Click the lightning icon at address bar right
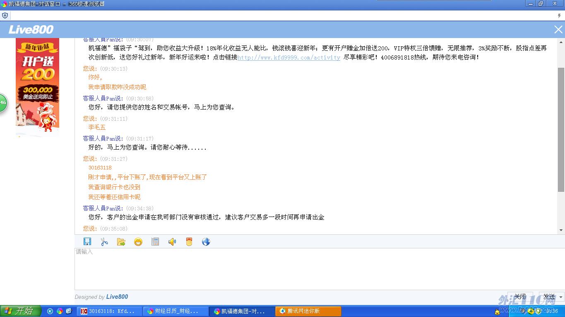 coord(559,16)
